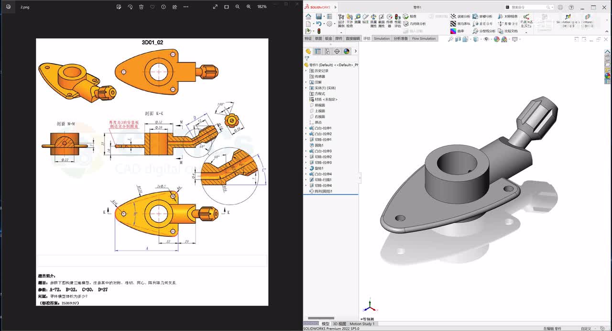
Task: Save the part with the Save icon
Action: click(318, 17)
